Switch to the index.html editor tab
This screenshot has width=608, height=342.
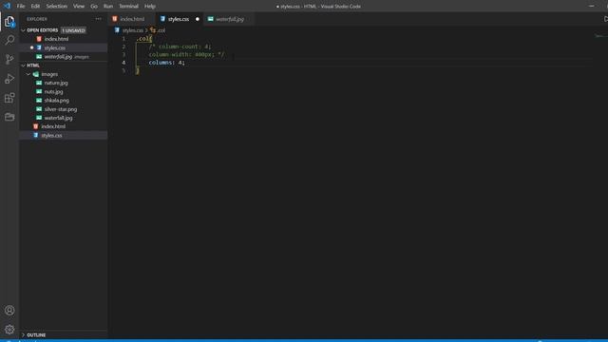click(x=132, y=19)
